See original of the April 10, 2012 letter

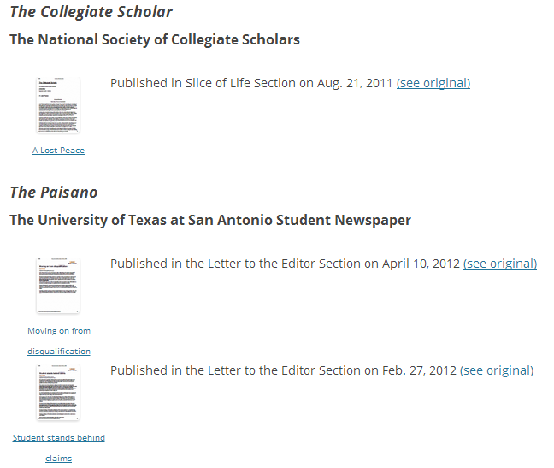coord(499,264)
